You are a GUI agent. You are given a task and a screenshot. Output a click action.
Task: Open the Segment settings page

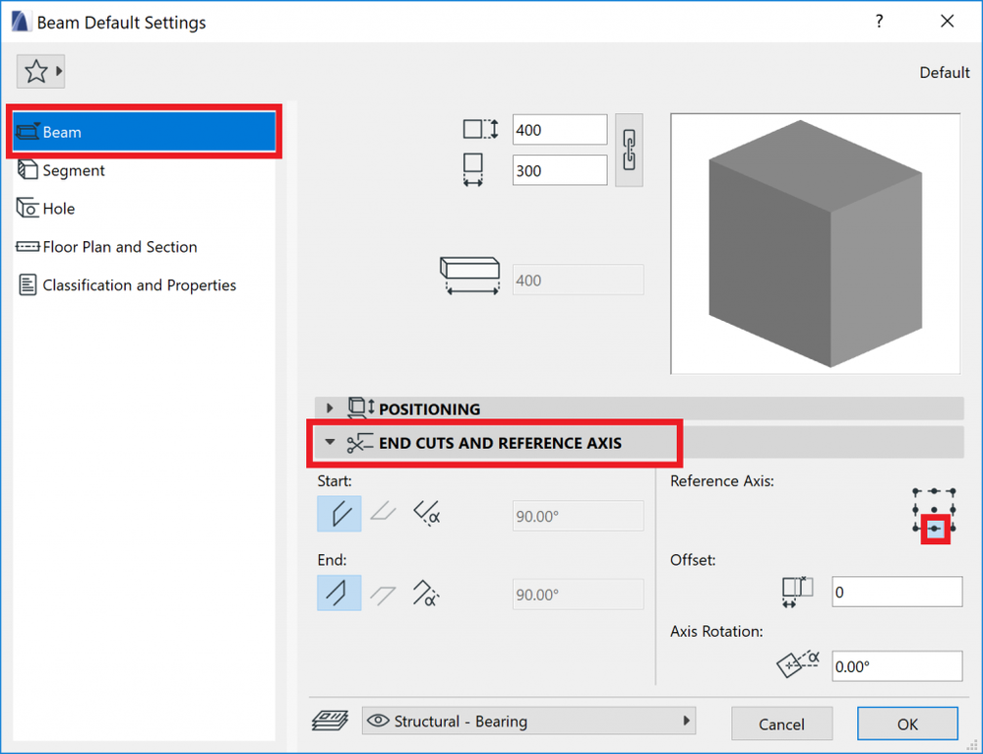(x=145, y=170)
